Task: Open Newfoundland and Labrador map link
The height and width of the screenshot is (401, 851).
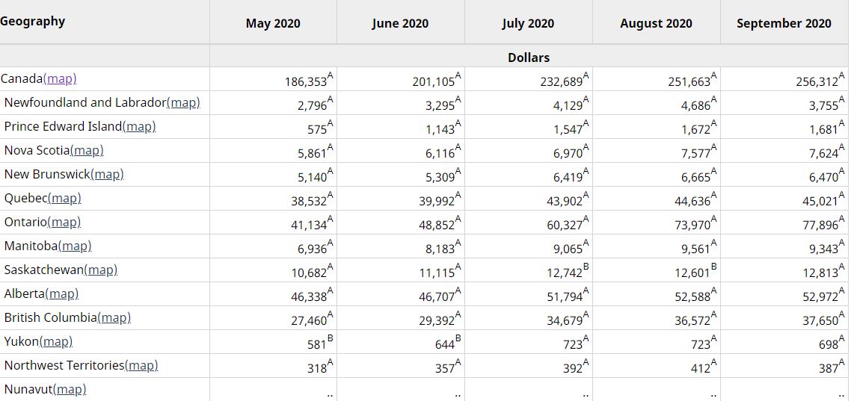Action: pyautogui.click(x=183, y=102)
